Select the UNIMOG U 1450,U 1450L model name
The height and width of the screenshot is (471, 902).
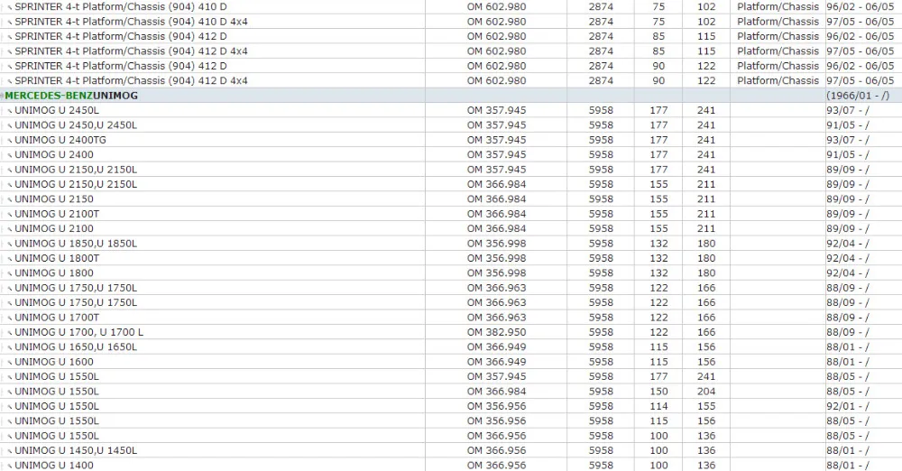[76, 451]
